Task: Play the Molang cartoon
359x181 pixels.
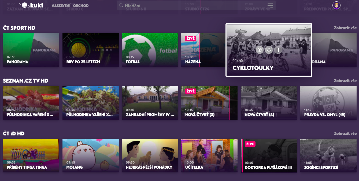Action: pyautogui.click(x=91, y=156)
